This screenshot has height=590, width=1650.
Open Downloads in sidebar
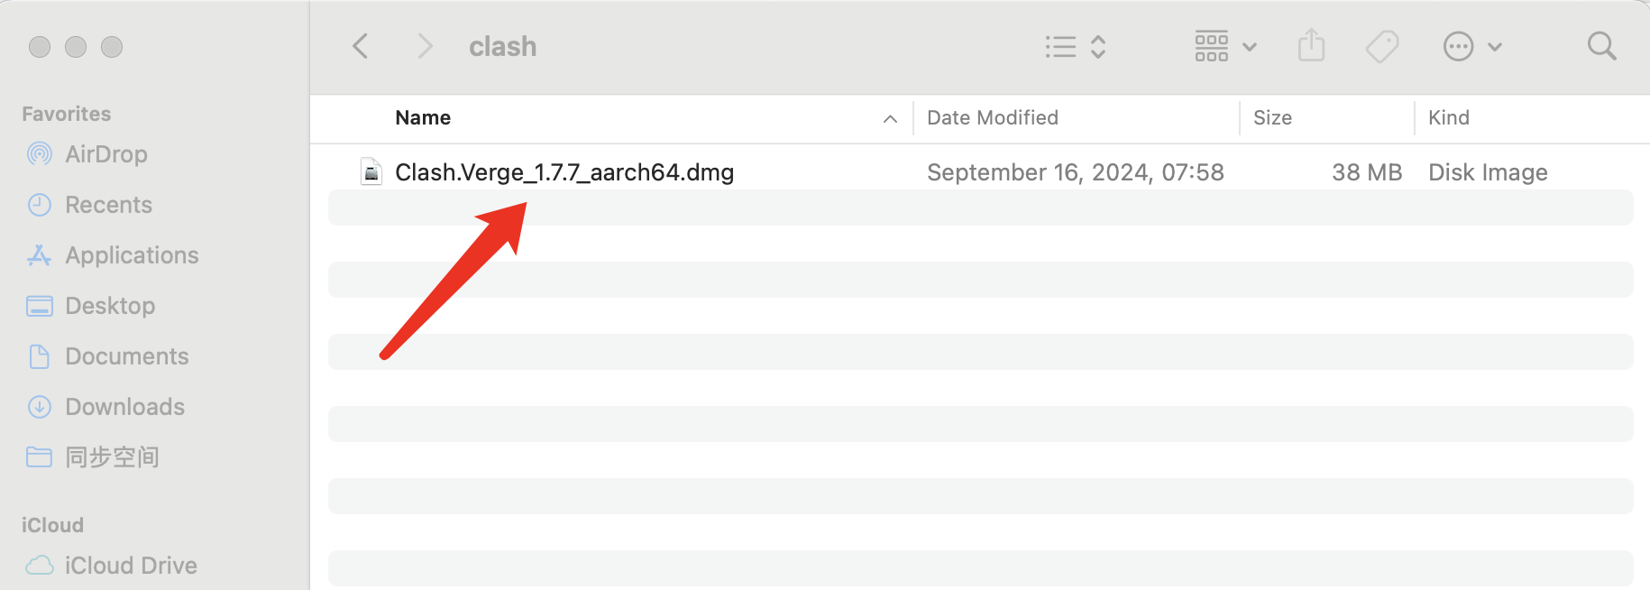click(x=124, y=407)
